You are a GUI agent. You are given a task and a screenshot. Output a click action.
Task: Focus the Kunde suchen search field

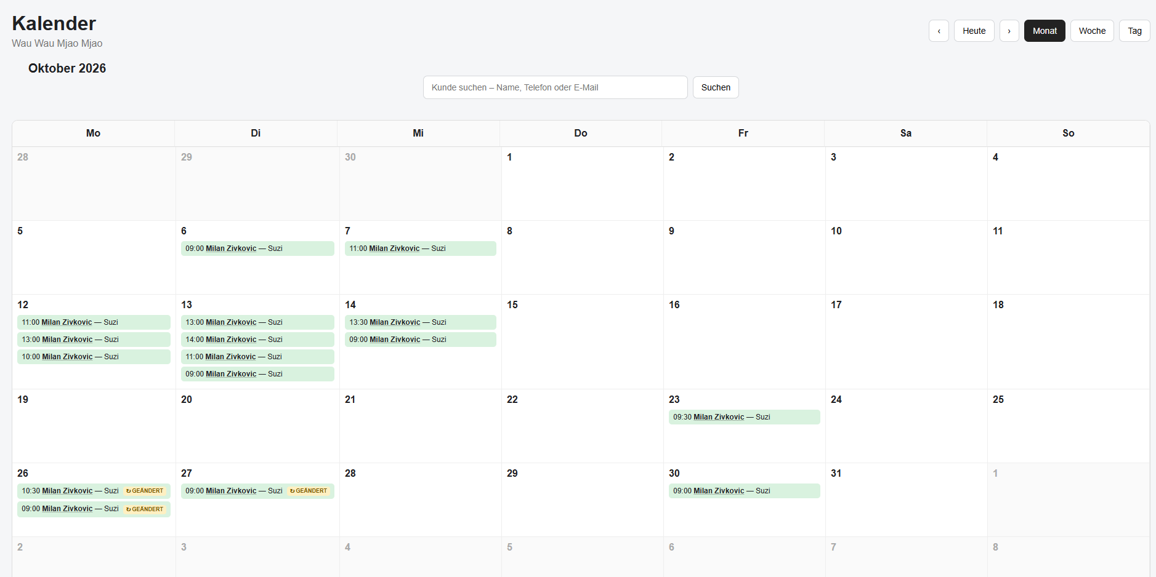[x=555, y=87]
